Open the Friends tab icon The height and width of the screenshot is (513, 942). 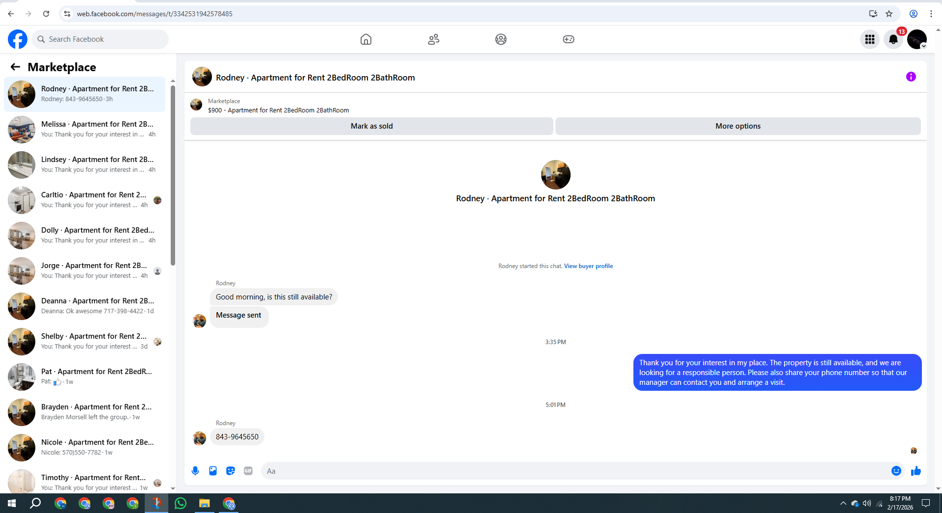pos(434,39)
